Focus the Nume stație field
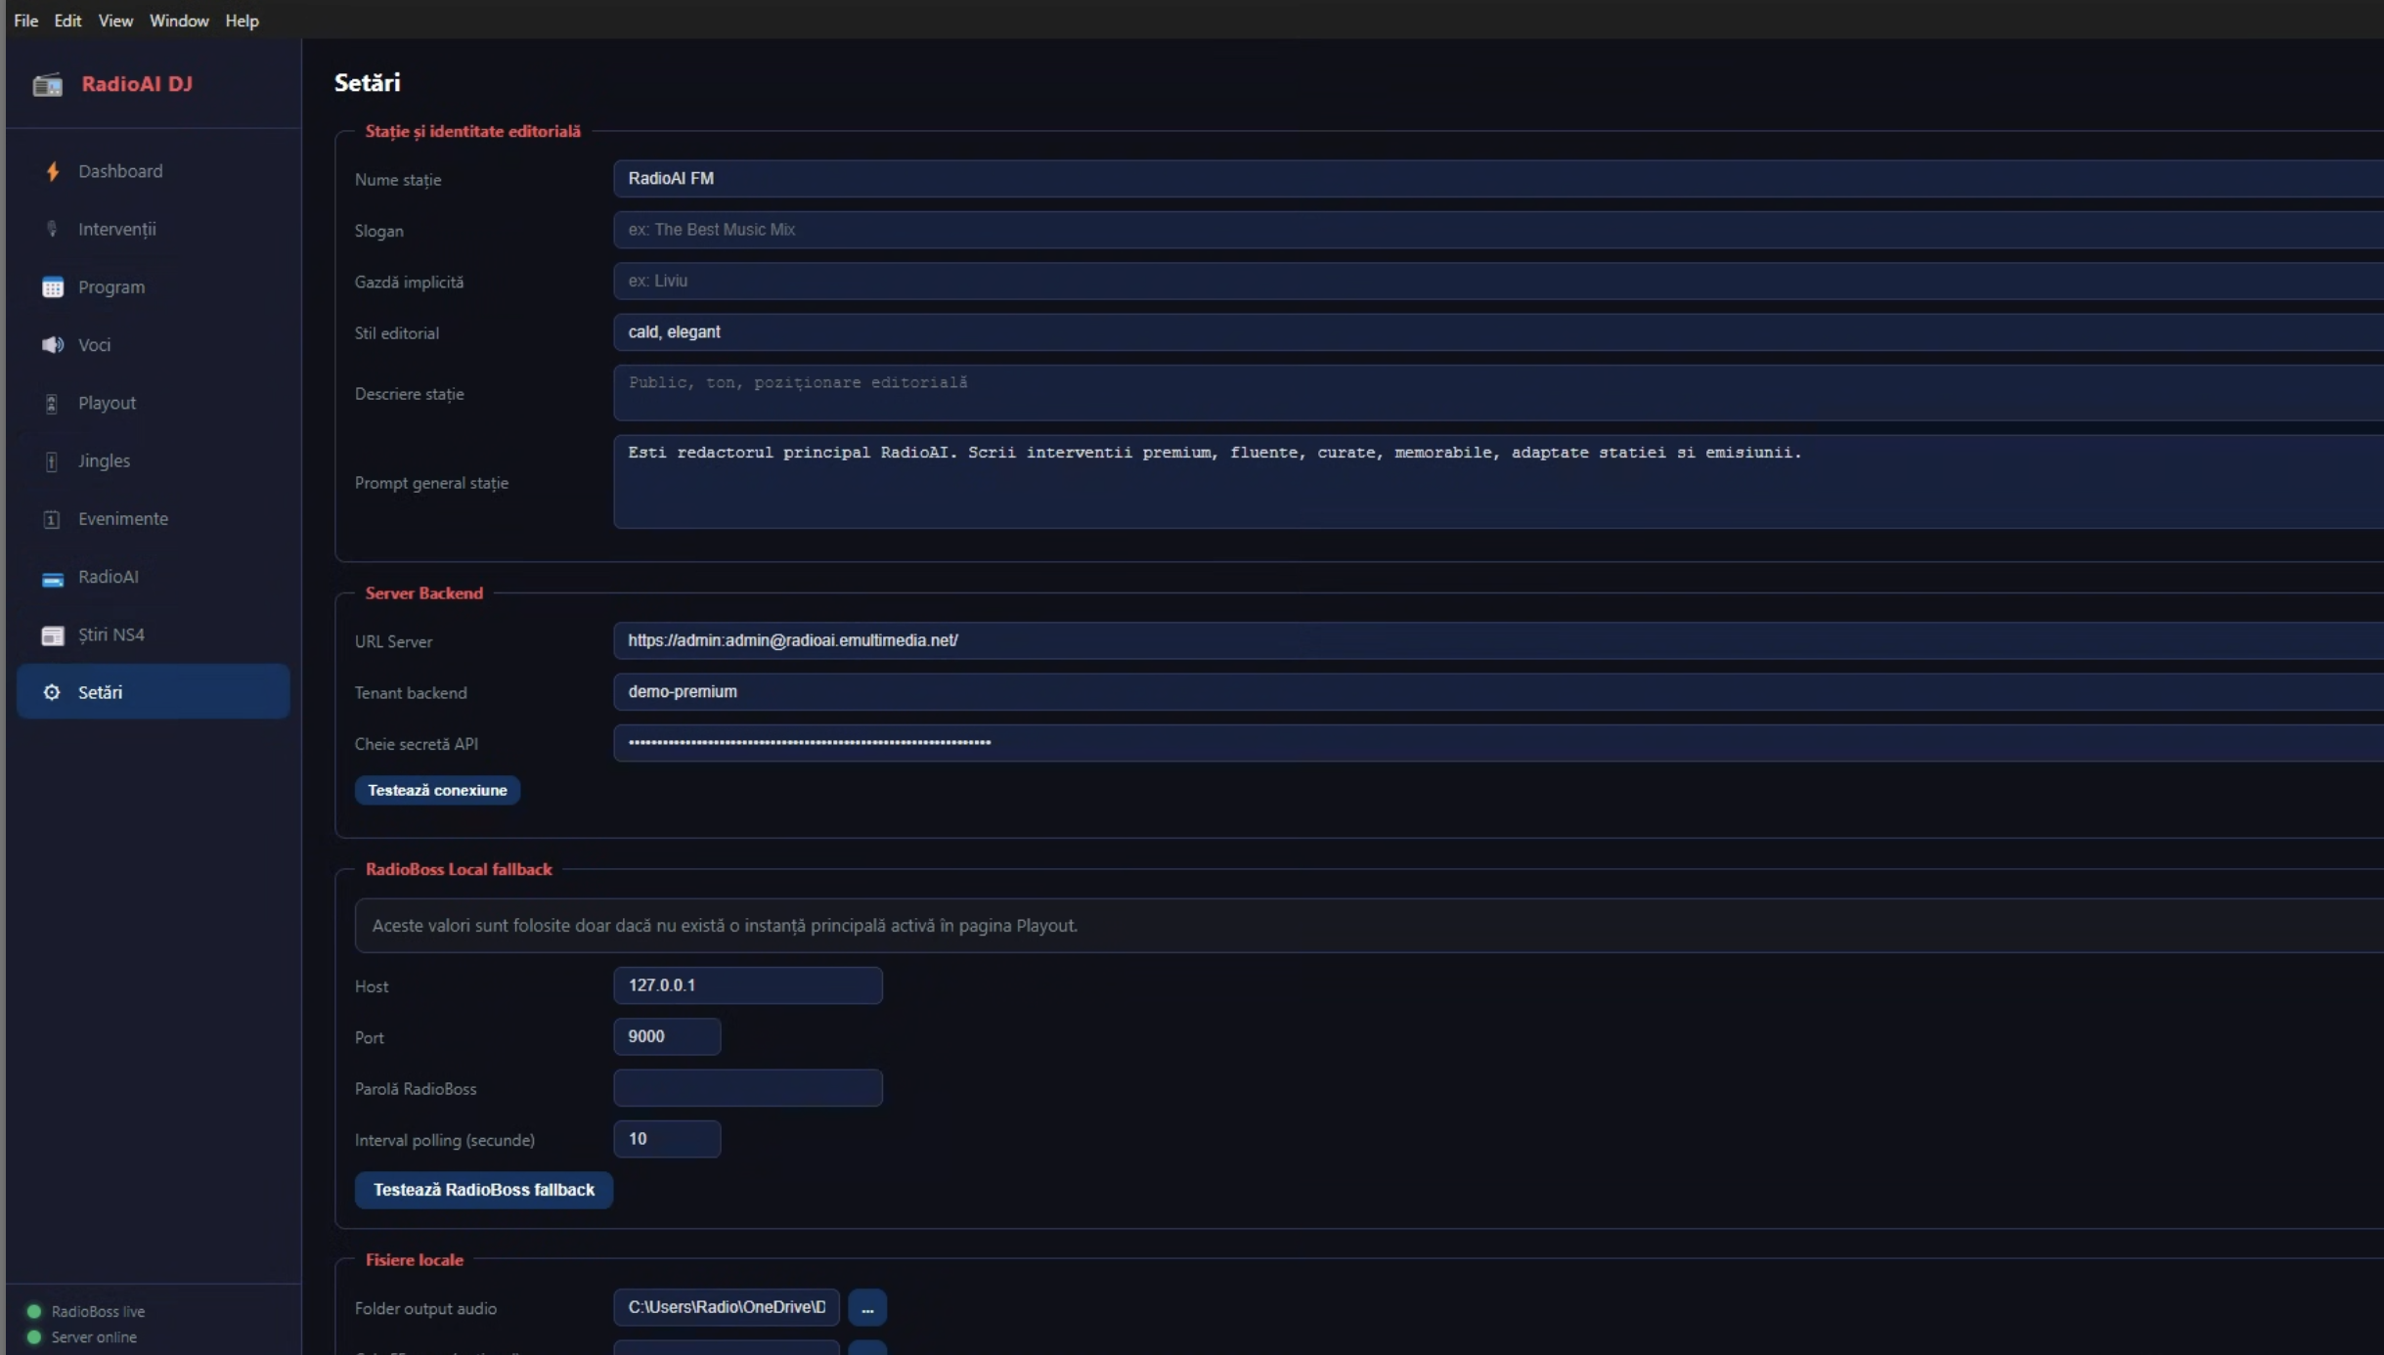Screen dimensions: 2384x1355 tap(1498, 179)
